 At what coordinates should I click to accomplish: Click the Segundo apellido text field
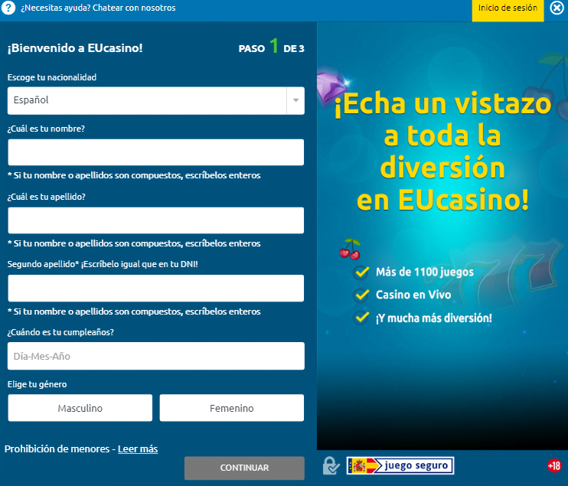[156, 289]
